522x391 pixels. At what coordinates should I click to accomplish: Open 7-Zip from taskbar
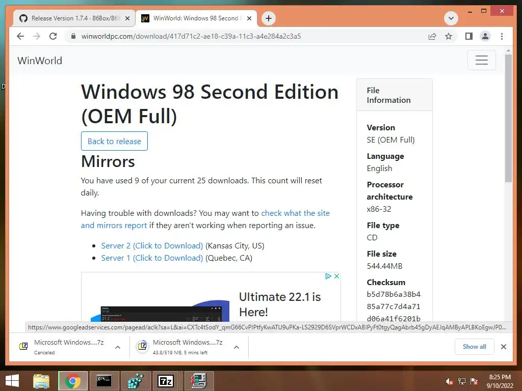pyautogui.click(x=166, y=381)
